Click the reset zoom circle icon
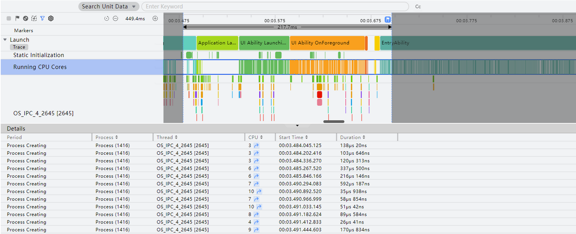The image size is (576, 234). click(x=107, y=18)
